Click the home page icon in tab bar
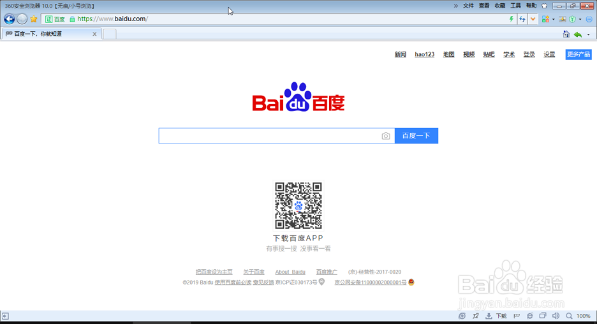Image resolution: width=597 pixels, height=324 pixels. tap(566, 34)
